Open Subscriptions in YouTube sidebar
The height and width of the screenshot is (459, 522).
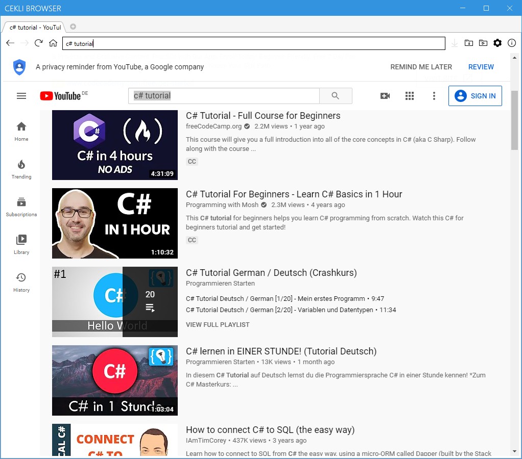[x=21, y=207]
